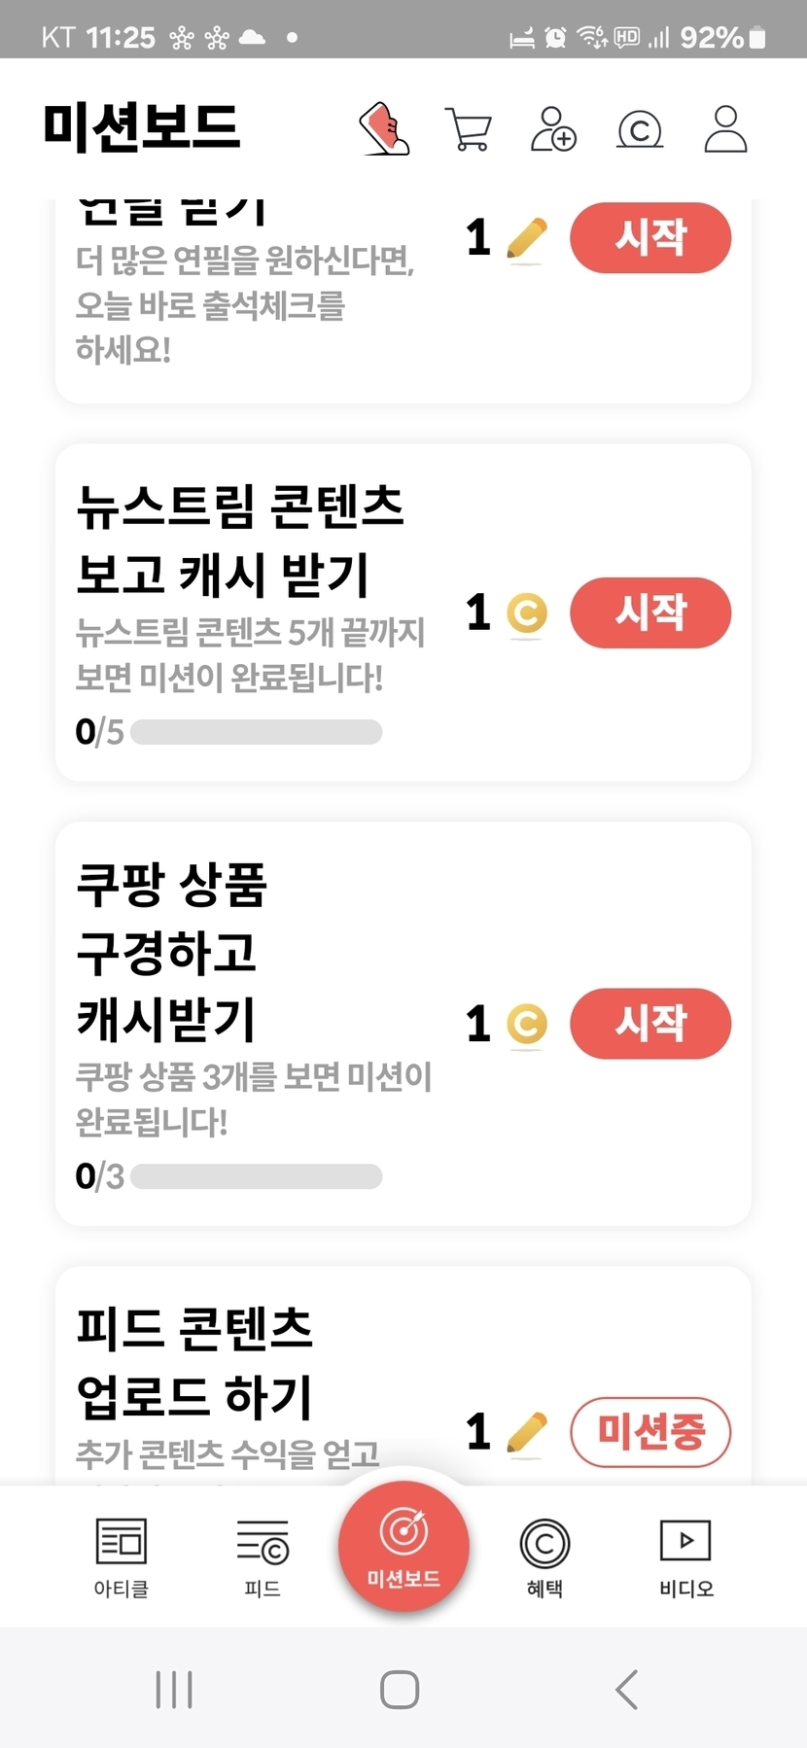Tap the invite friend icon
807x1748 pixels.
tap(553, 128)
